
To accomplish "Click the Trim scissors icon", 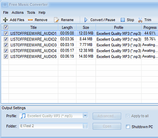I will 140,20.
